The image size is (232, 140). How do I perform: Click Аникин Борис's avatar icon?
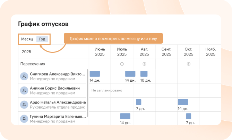(24, 90)
